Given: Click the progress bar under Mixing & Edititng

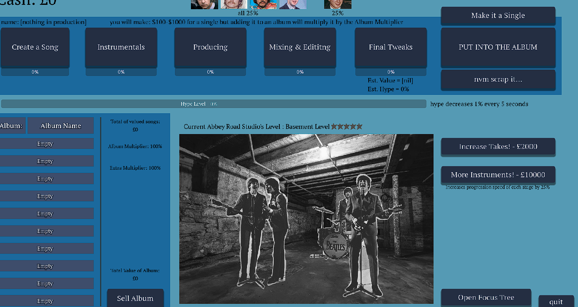Looking at the screenshot, I should click(x=300, y=72).
